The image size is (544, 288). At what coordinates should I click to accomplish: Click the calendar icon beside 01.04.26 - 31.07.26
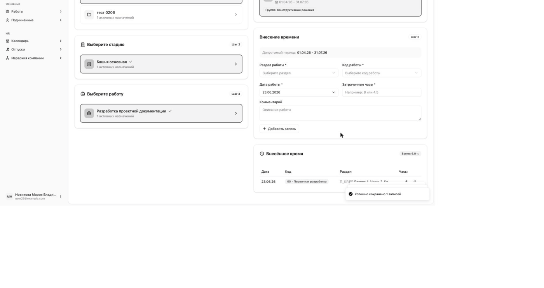point(277,2)
